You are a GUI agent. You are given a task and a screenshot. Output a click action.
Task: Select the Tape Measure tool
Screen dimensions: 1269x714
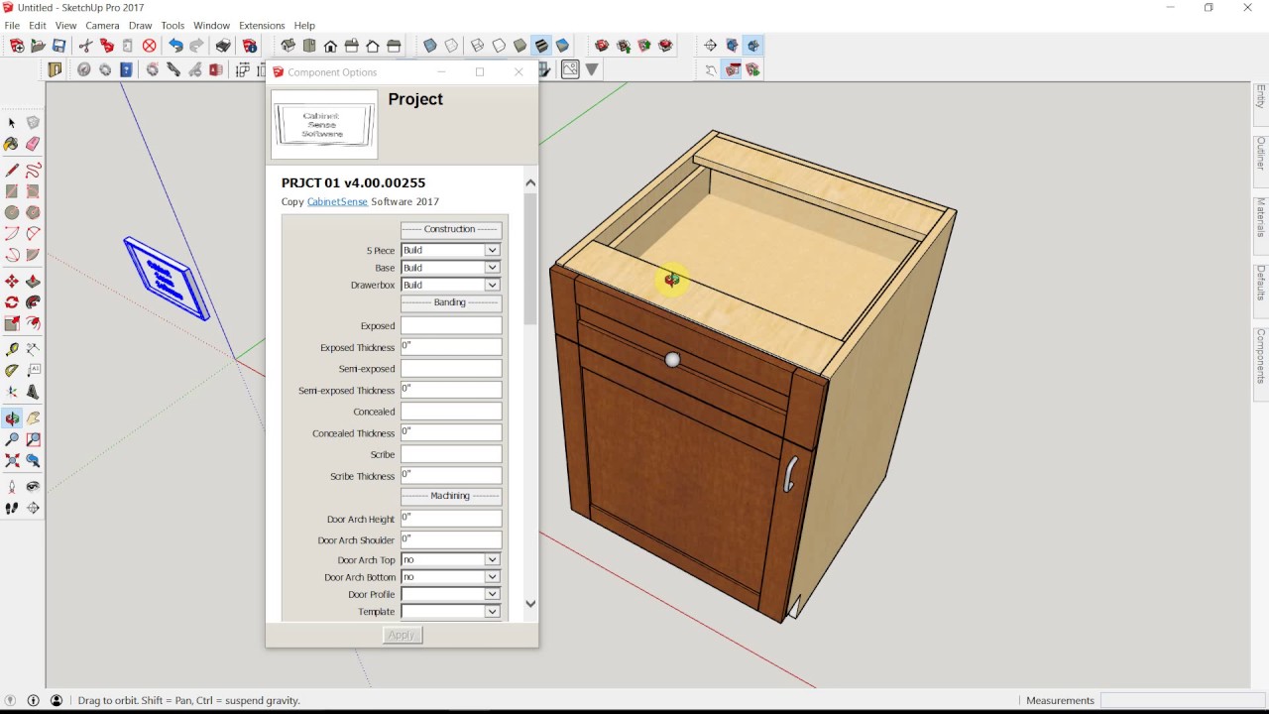click(12, 349)
